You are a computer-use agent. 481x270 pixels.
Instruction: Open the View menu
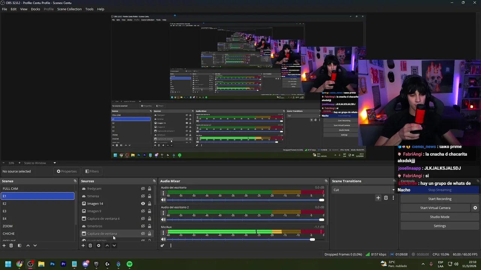(x=24, y=9)
